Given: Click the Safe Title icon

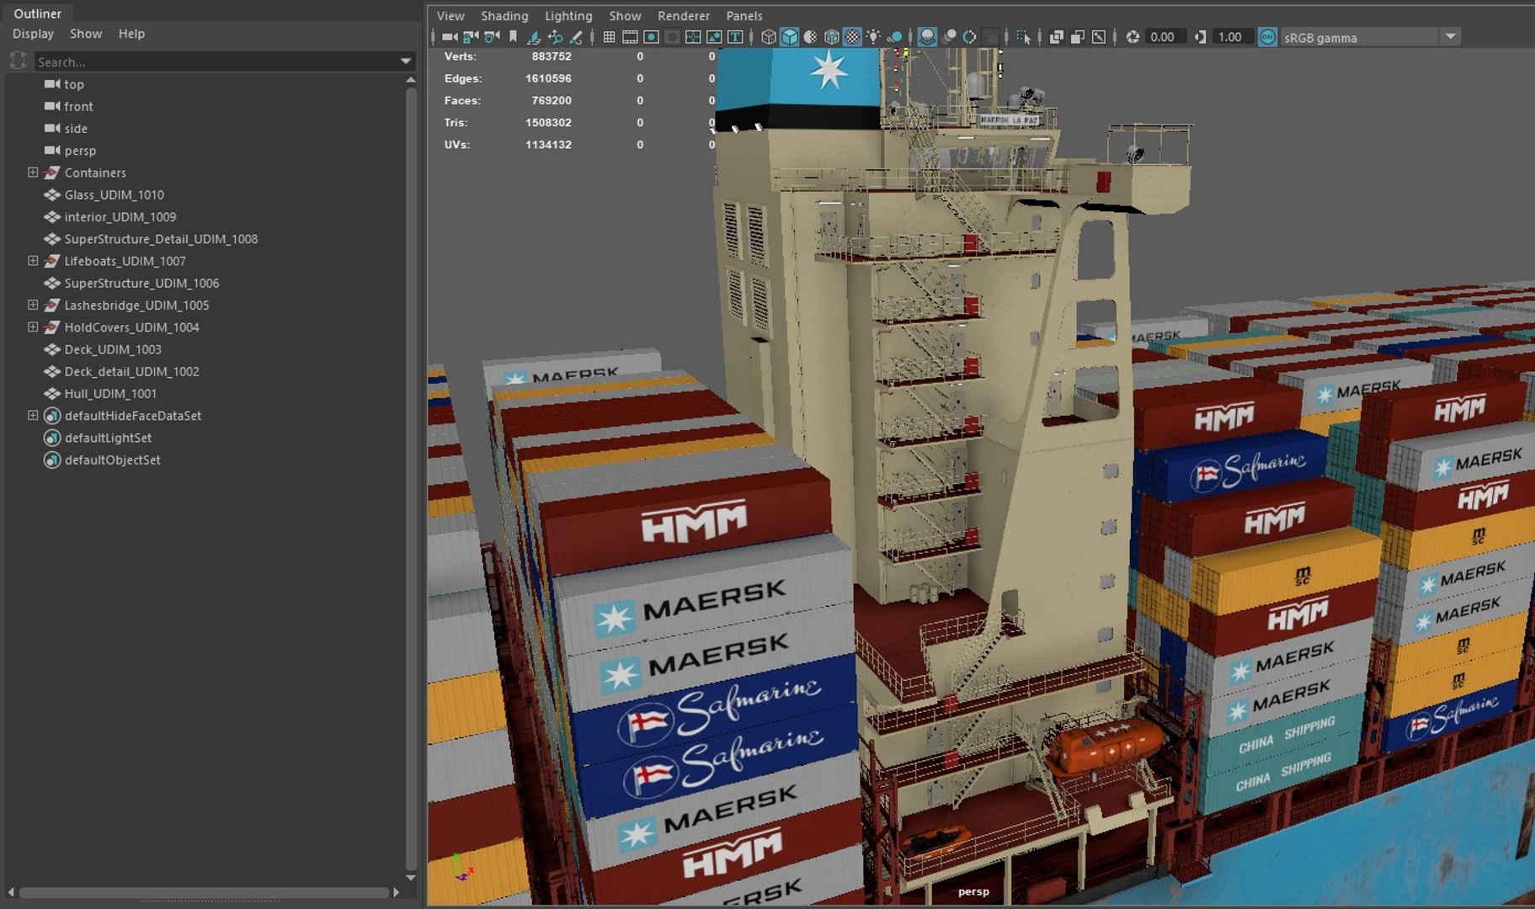Looking at the screenshot, I should [x=735, y=37].
